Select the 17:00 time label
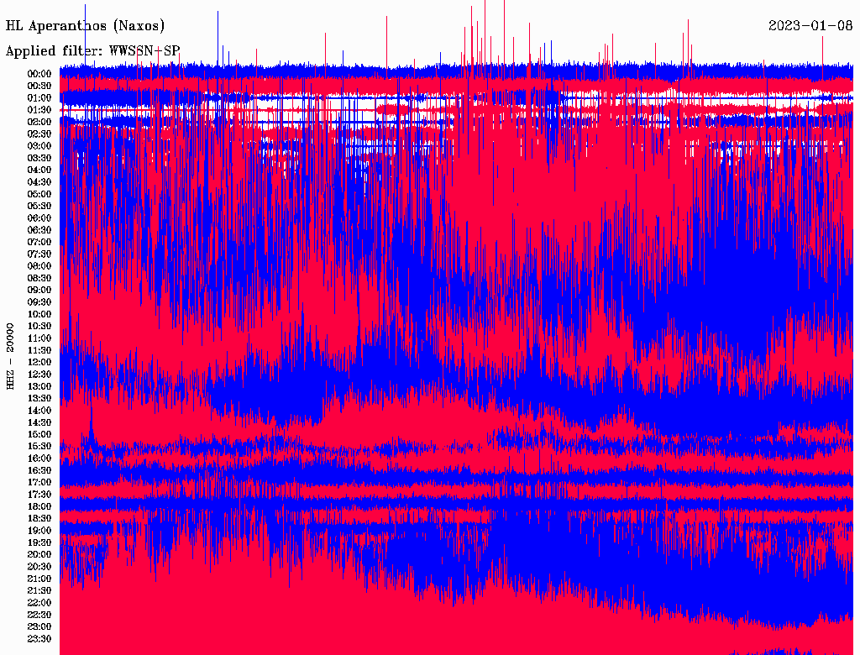This screenshot has height=655, width=860. click(x=39, y=483)
